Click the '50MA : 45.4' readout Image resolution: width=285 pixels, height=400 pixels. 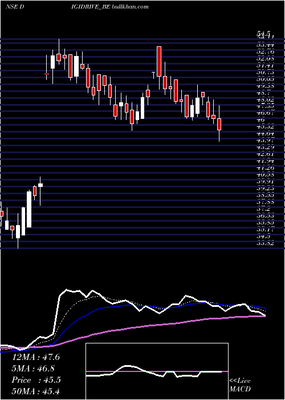(x=36, y=391)
